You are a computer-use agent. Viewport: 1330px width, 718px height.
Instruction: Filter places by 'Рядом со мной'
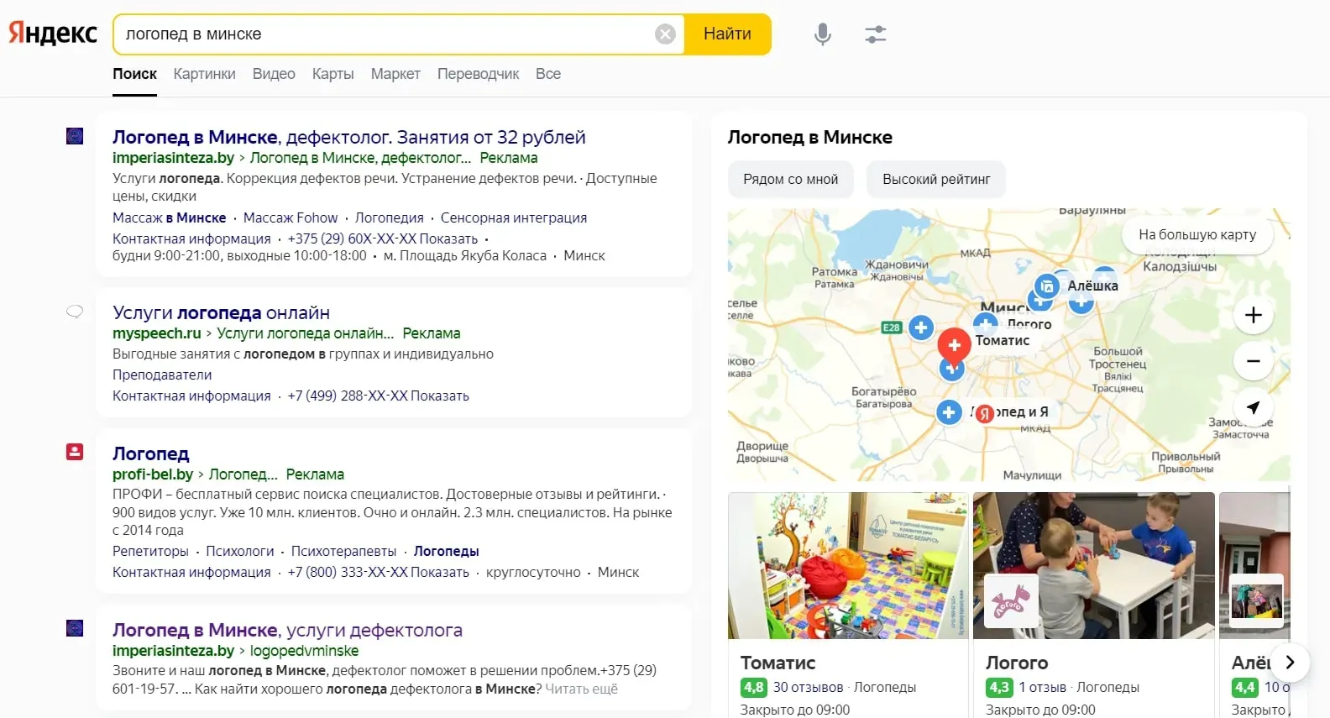(x=791, y=179)
